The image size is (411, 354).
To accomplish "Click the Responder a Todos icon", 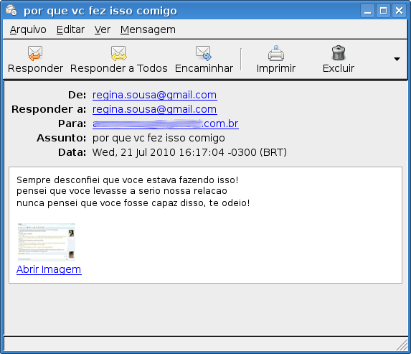I will [x=119, y=53].
